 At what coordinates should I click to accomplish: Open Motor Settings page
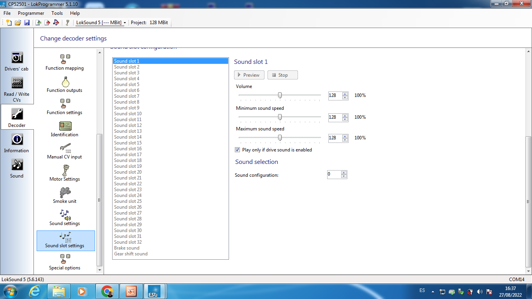click(65, 173)
